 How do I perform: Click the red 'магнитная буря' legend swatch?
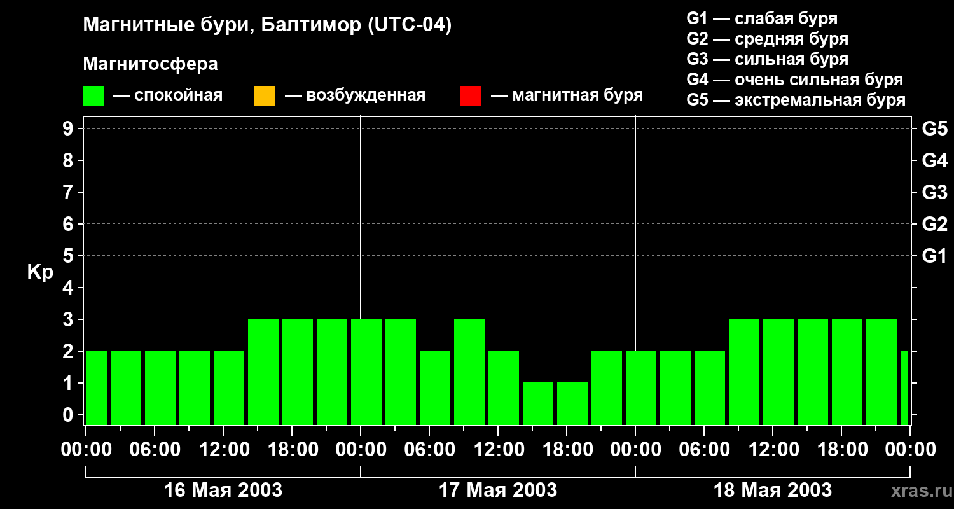pyautogui.click(x=471, y=96)
